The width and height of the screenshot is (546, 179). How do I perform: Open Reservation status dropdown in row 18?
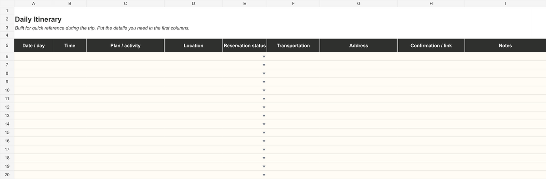pos(263,158)
